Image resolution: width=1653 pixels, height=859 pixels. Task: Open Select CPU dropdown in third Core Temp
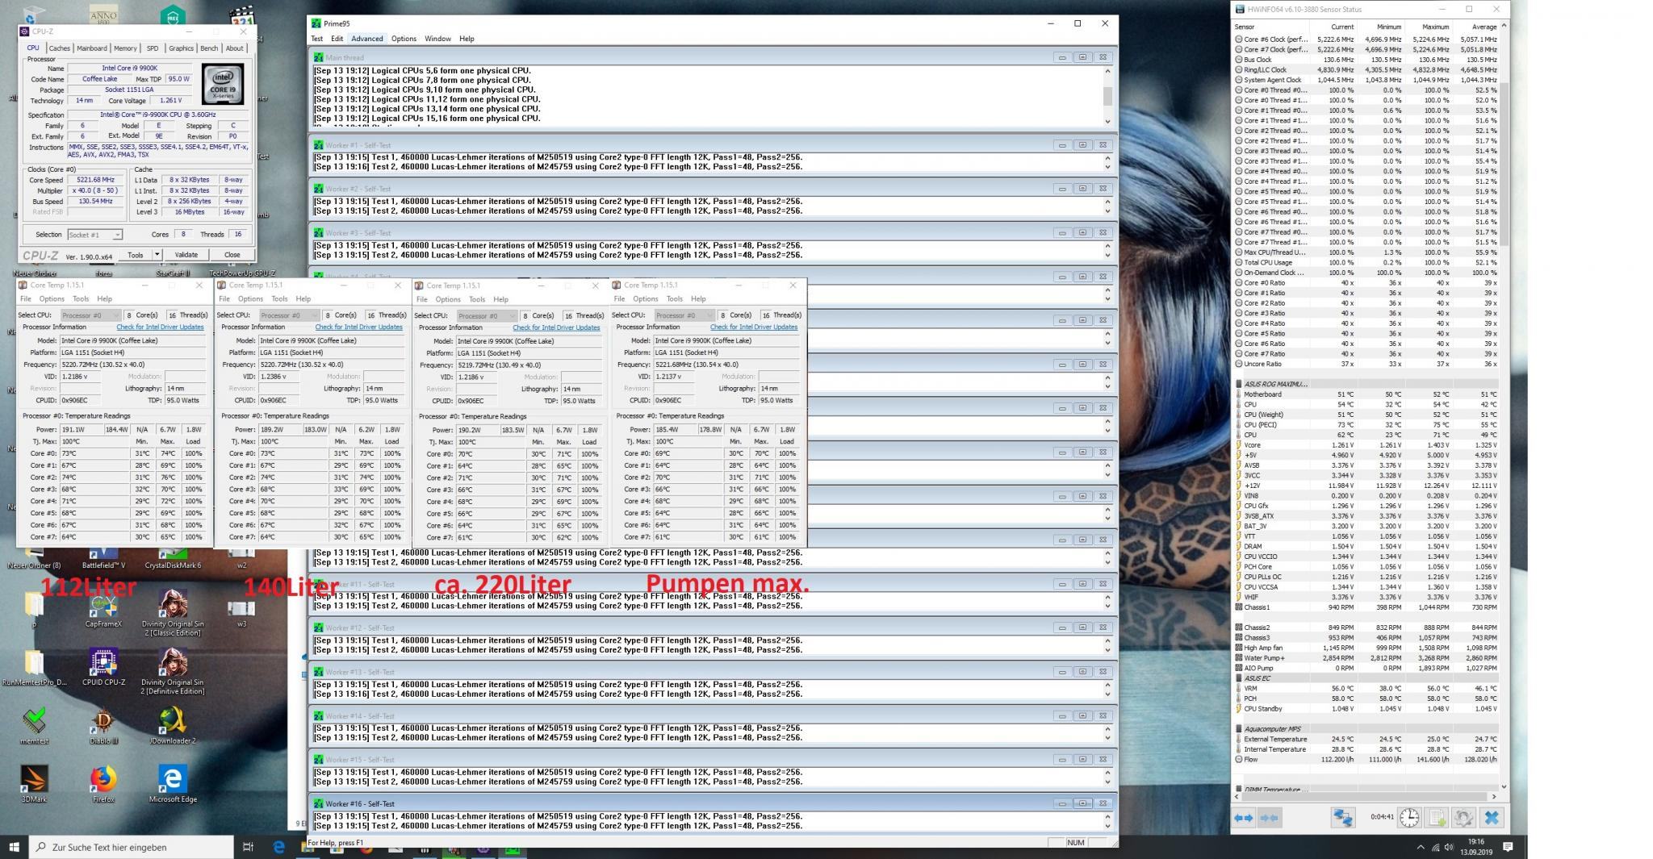pyautogui.click(x=487, y=315)
